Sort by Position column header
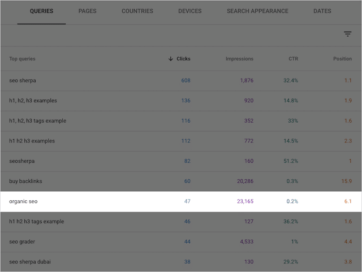The image size is (362, 272). click(x=342, y=59)
